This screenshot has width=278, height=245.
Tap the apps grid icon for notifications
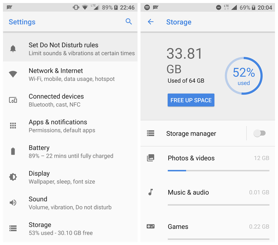[x=13, y=125]
